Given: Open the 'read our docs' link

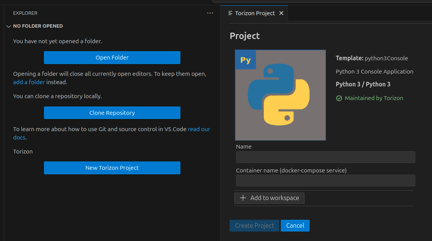Looking at the screenshot, I should [199, 129].
